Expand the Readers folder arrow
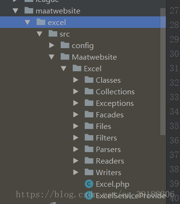This screenshot has height=204, width=180. pyautogui.click(x=76, y=161)
